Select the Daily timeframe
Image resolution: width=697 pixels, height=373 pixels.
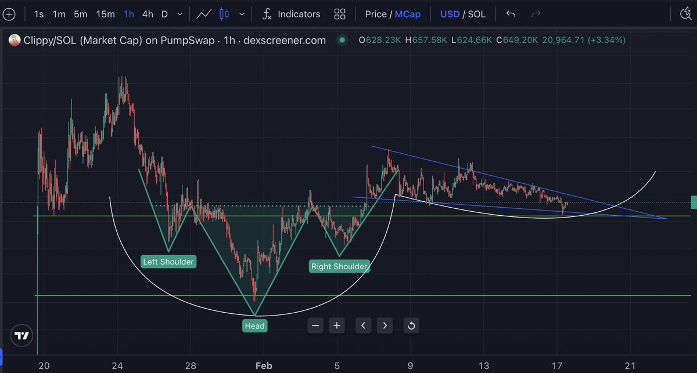pyautogui.click(x=166, y=14)
